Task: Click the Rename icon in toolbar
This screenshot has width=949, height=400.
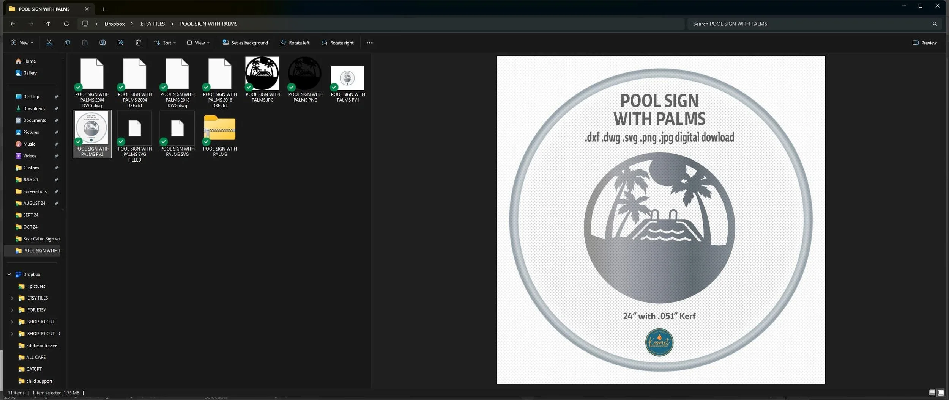Action: click(102, 43)
